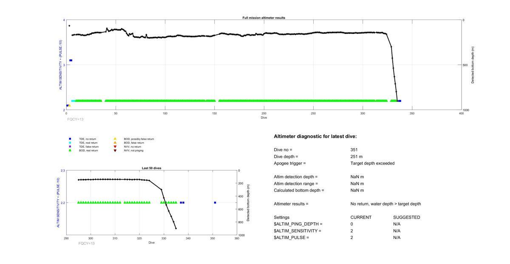The width and height of the screenshot is (510, 264).
Task: Click 'FQCY=13' under the Last 50 dives plot
Action: (x=87, y=243)
